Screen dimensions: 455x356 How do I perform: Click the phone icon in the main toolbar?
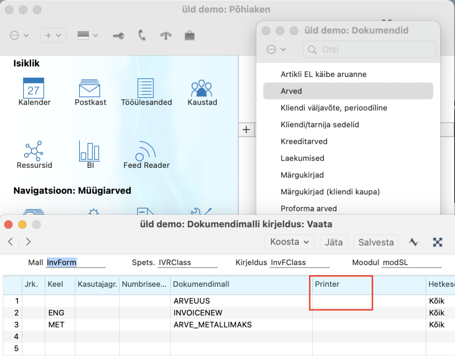click(142, 36)
